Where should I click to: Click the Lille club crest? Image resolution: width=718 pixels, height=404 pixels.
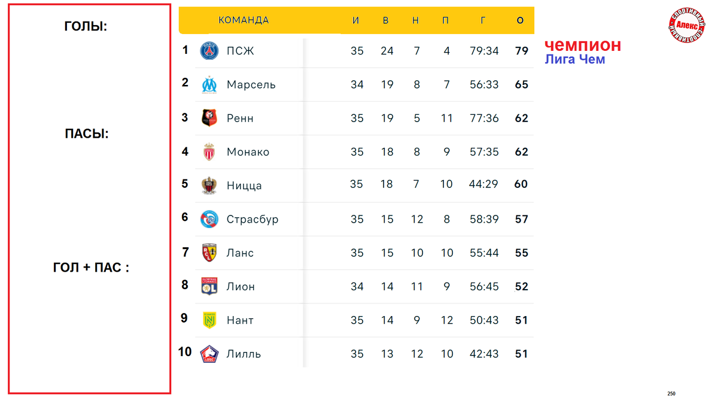pyautogui.click(x=209, y=354)
